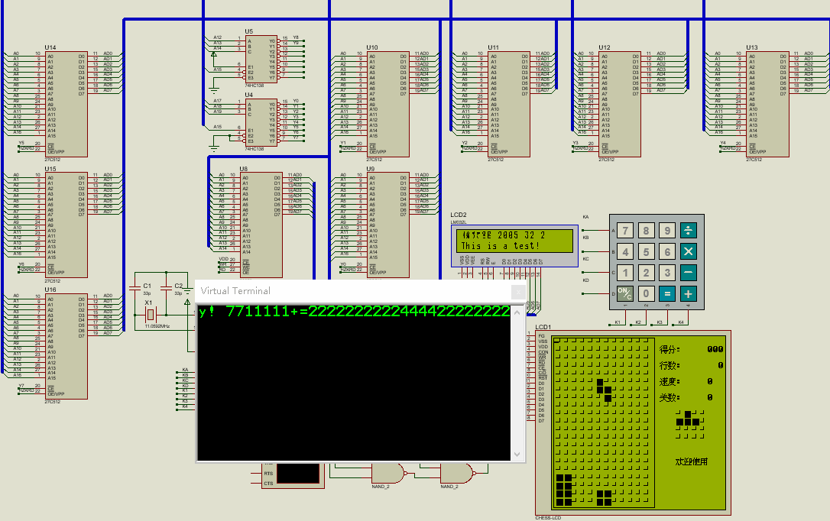The width and height of the screenshot is (830, 521).
Task: Click the divide key on the keypad
Action: [688, 231]
